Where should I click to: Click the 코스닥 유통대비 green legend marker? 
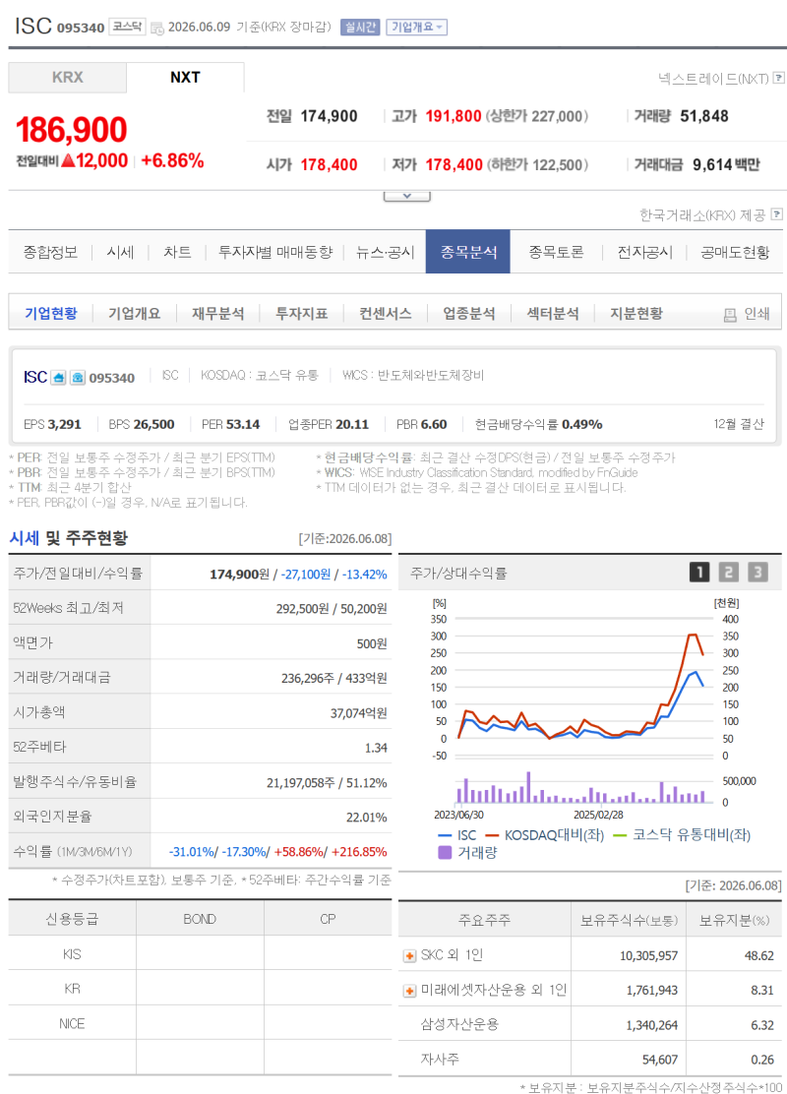click(620, 835)
